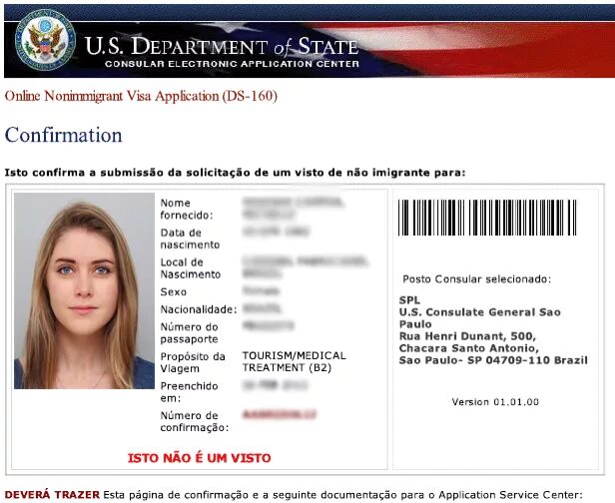Click the U.S. Department of State title

222,46
